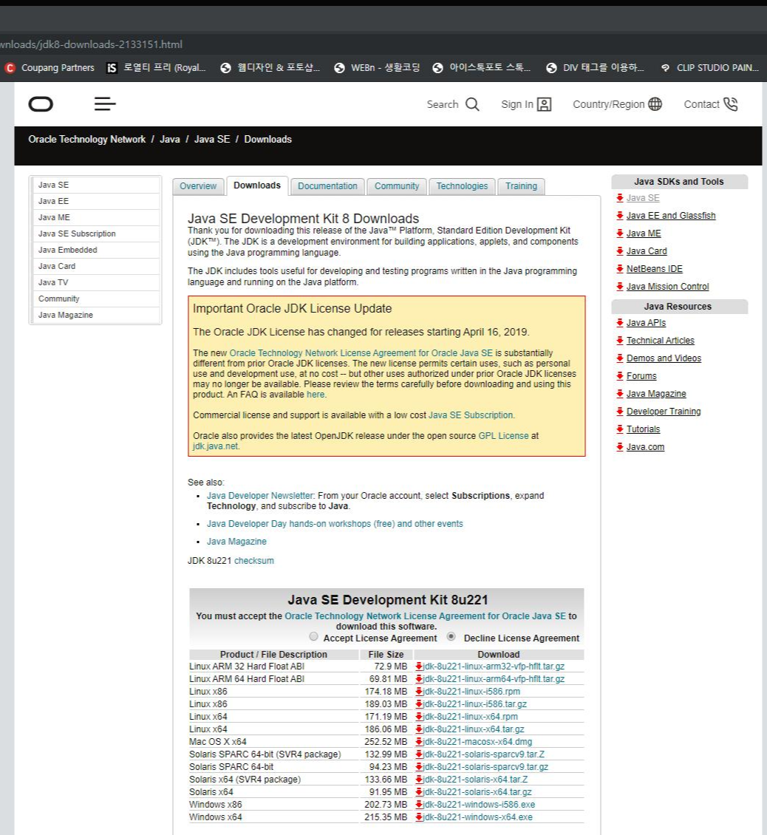The height and width of the screenshot is (835, 767).
Task: Open the 웹디자인 & 포토샵 bookmark
Action: [270, 68]
